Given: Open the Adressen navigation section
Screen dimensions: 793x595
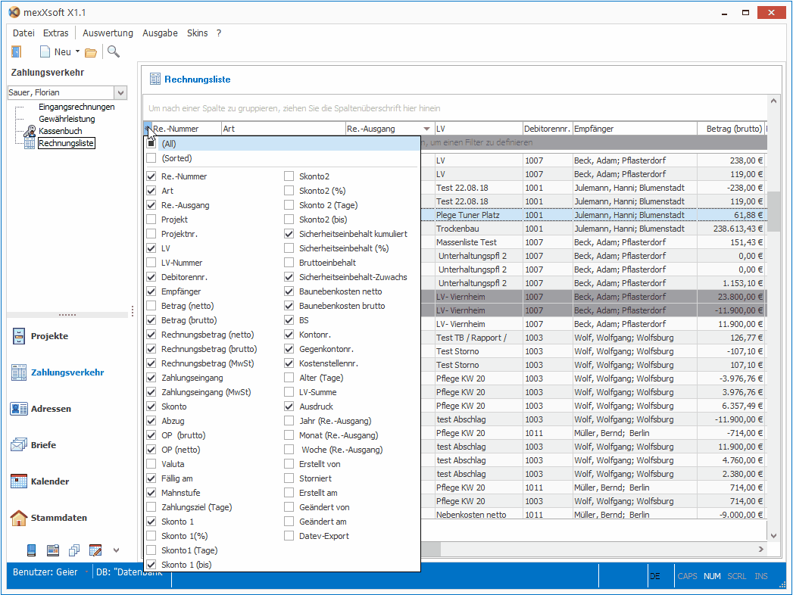Looking at the screenshot, I should pyautogui.click(x=40, y=409).
